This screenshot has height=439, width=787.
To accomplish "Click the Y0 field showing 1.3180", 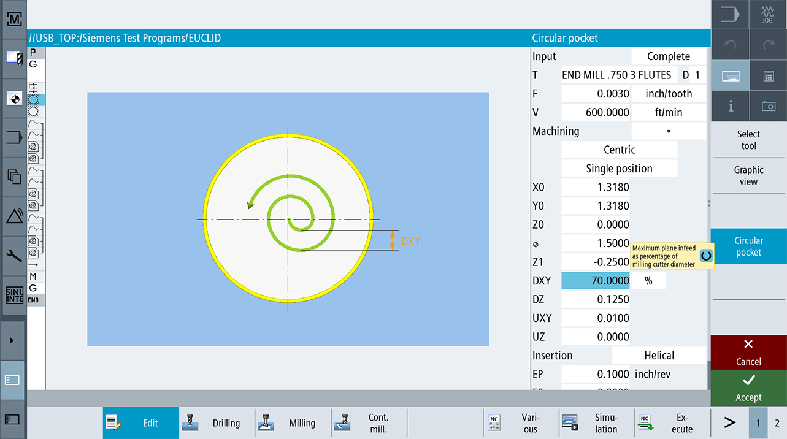I will pos(596,206).
